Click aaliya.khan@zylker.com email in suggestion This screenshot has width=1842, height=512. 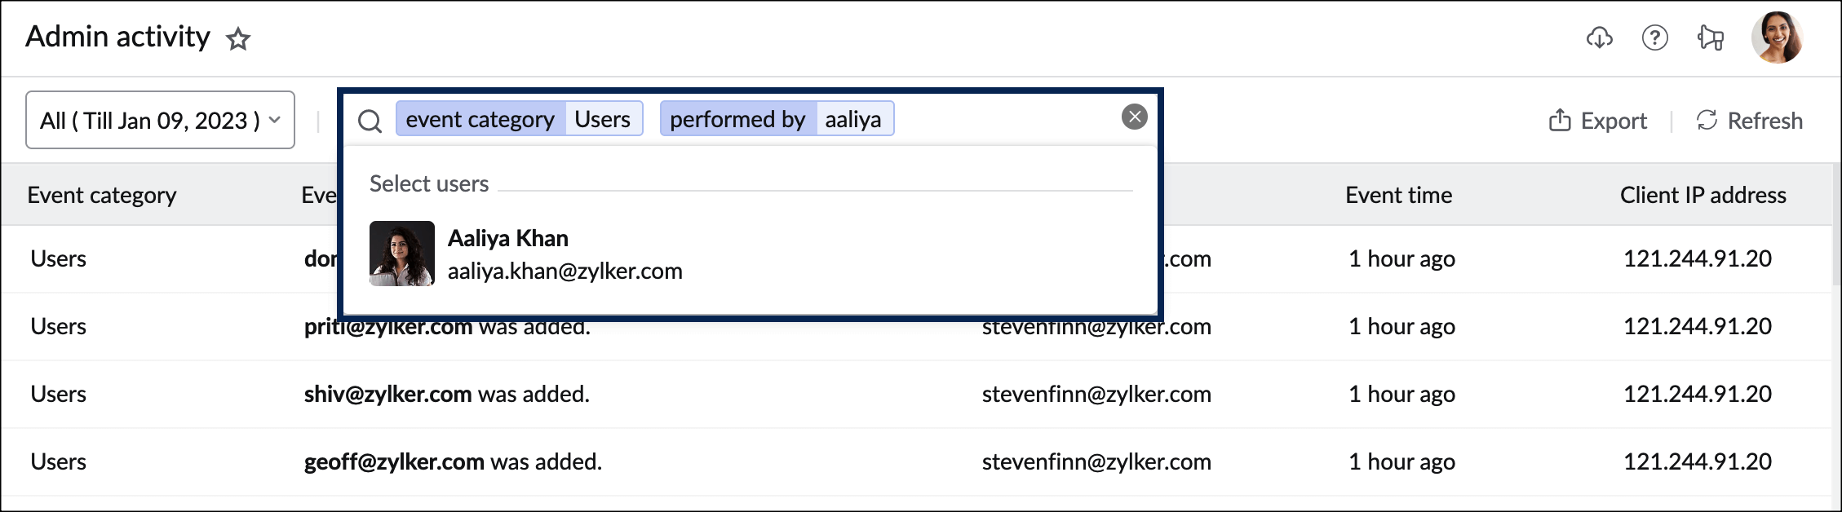pyautogui.click(x=565, y=271)
